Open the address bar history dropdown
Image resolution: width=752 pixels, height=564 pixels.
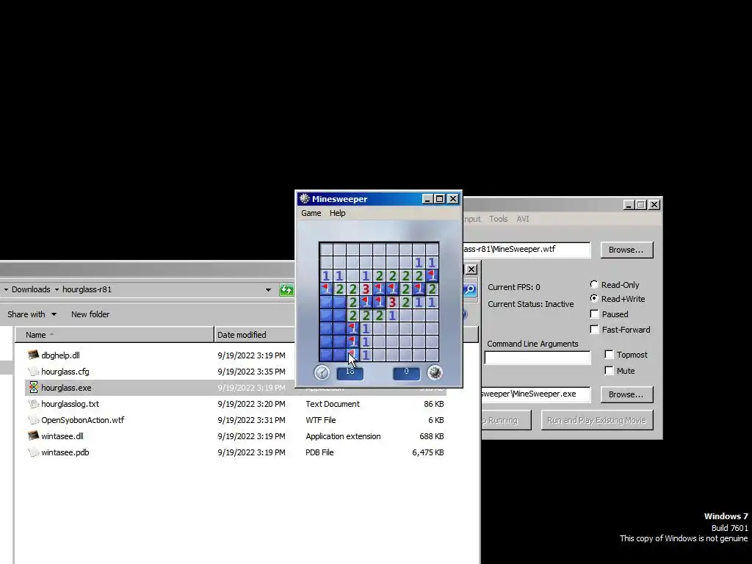pos(268,289)
